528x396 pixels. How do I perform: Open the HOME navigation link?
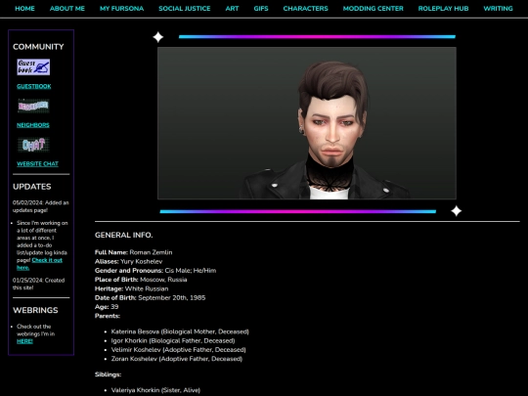24,9
